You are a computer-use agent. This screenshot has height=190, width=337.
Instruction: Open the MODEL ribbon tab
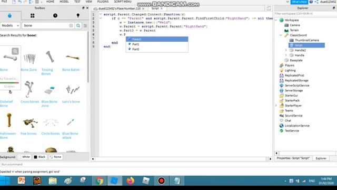pos(64,2)
